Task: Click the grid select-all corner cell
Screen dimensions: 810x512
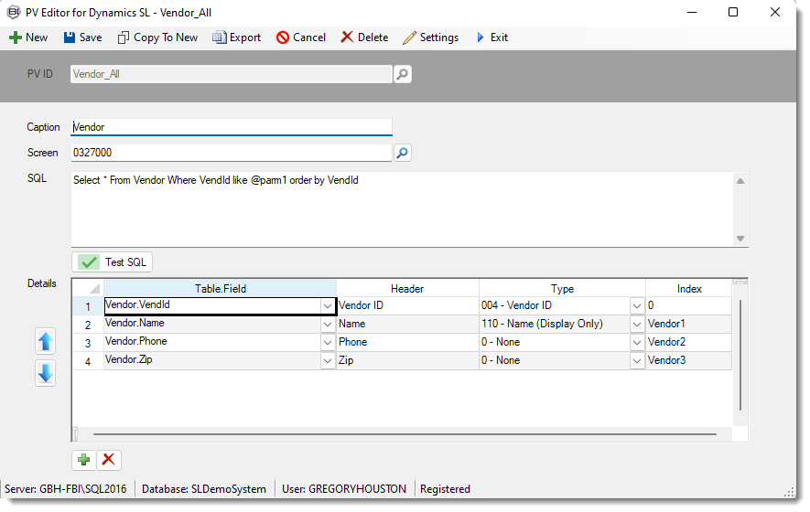Action: (88, 289)
